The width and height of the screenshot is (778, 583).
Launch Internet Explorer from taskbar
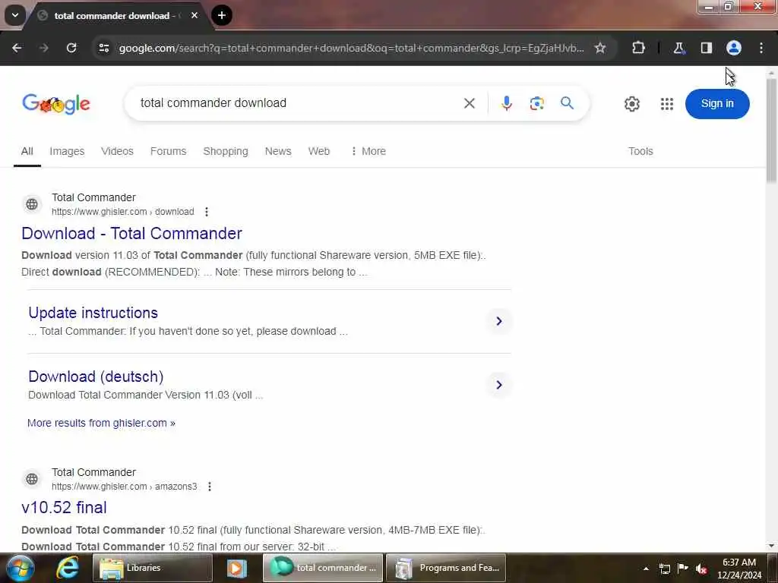click(x=67, y=568)
